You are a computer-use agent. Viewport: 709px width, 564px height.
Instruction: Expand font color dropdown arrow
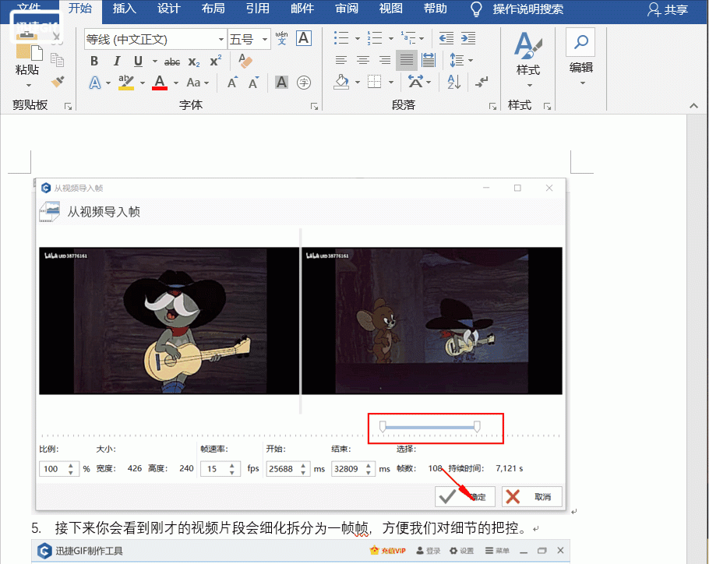(176, 83)
